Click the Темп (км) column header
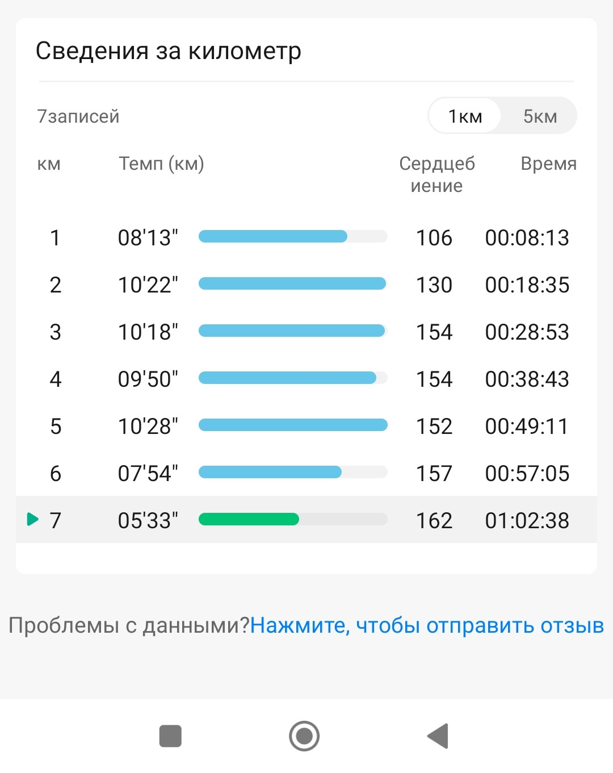Screen dimensions: 613x773 pyautogui.click(x=161, y=164)
